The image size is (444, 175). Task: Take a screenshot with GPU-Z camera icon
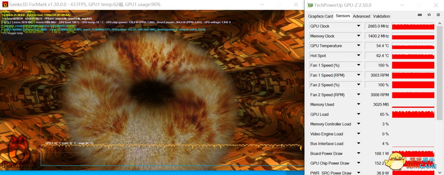coord(420,15)
